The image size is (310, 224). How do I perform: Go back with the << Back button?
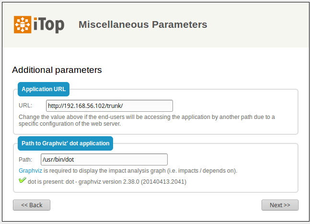tap(32, 205)
